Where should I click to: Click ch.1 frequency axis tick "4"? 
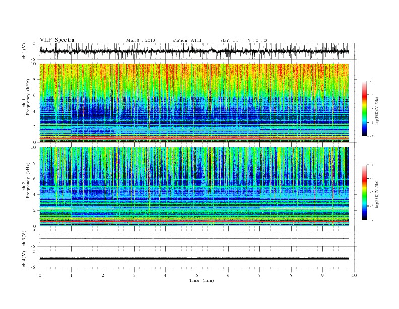coord(35,111)
